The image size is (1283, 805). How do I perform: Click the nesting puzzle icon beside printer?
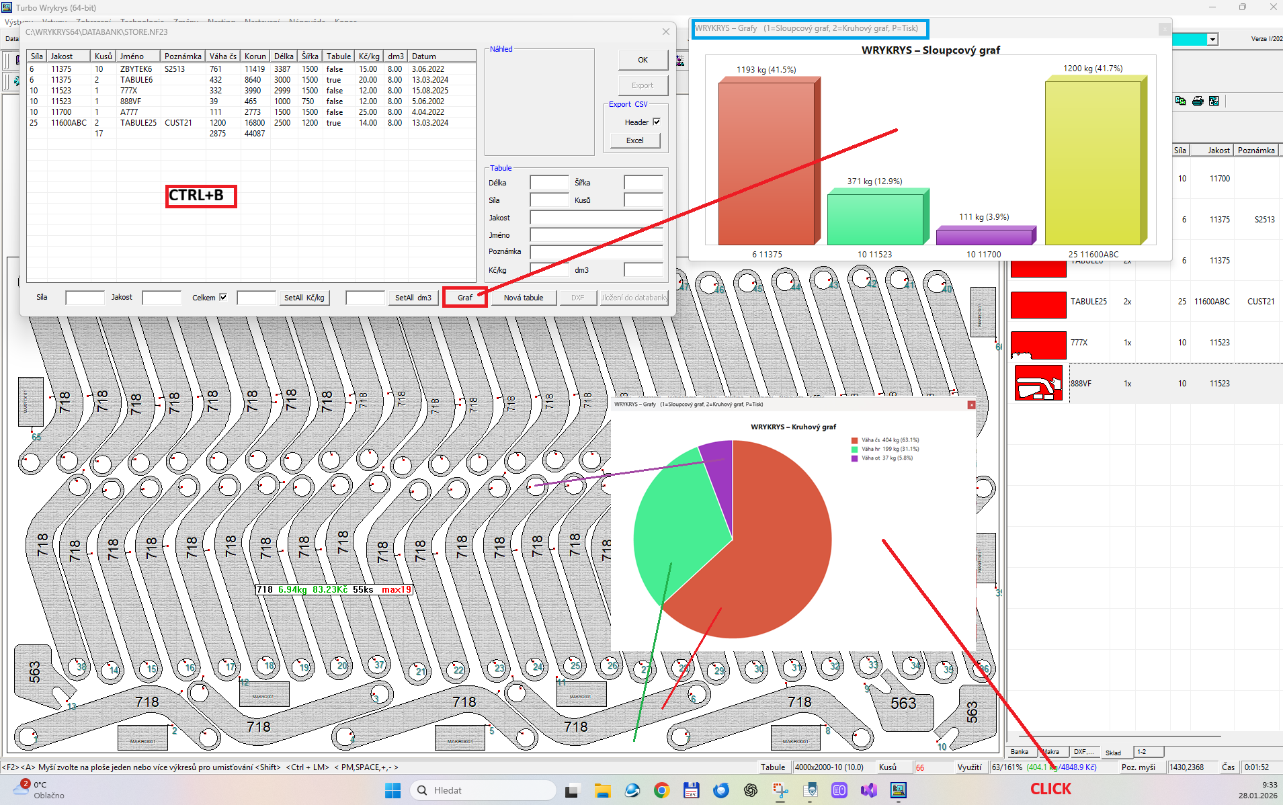click(x=1214, y=101)
